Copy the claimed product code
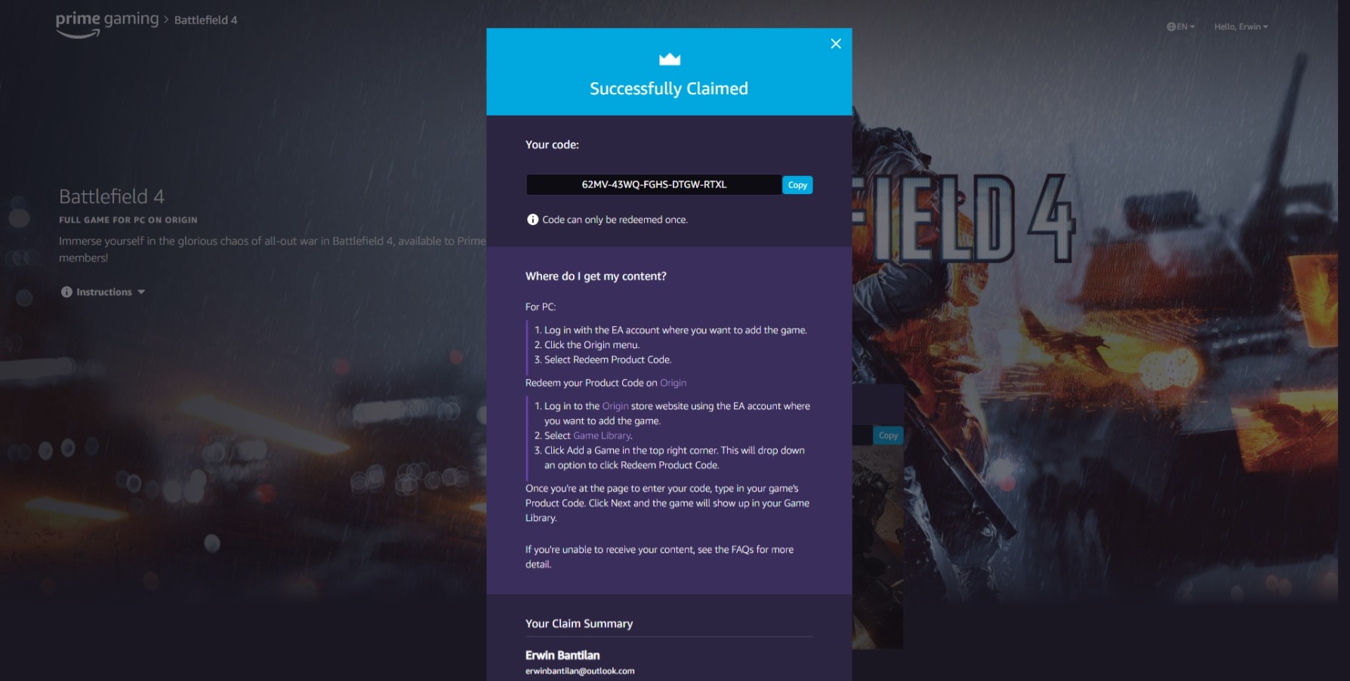1350x681 pixels. (x=797, y=185)
